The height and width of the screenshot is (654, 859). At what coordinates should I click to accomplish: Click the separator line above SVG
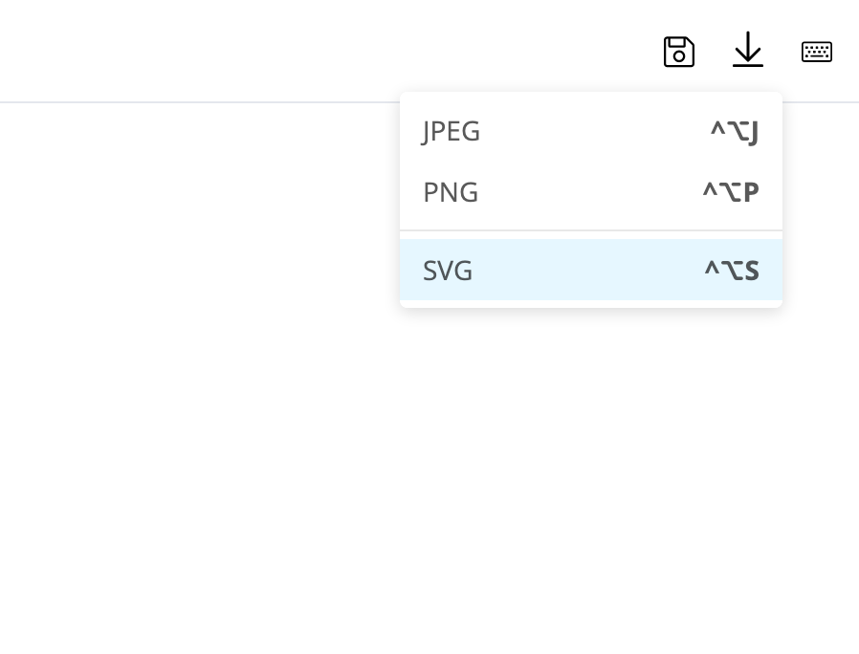(590, 230)
